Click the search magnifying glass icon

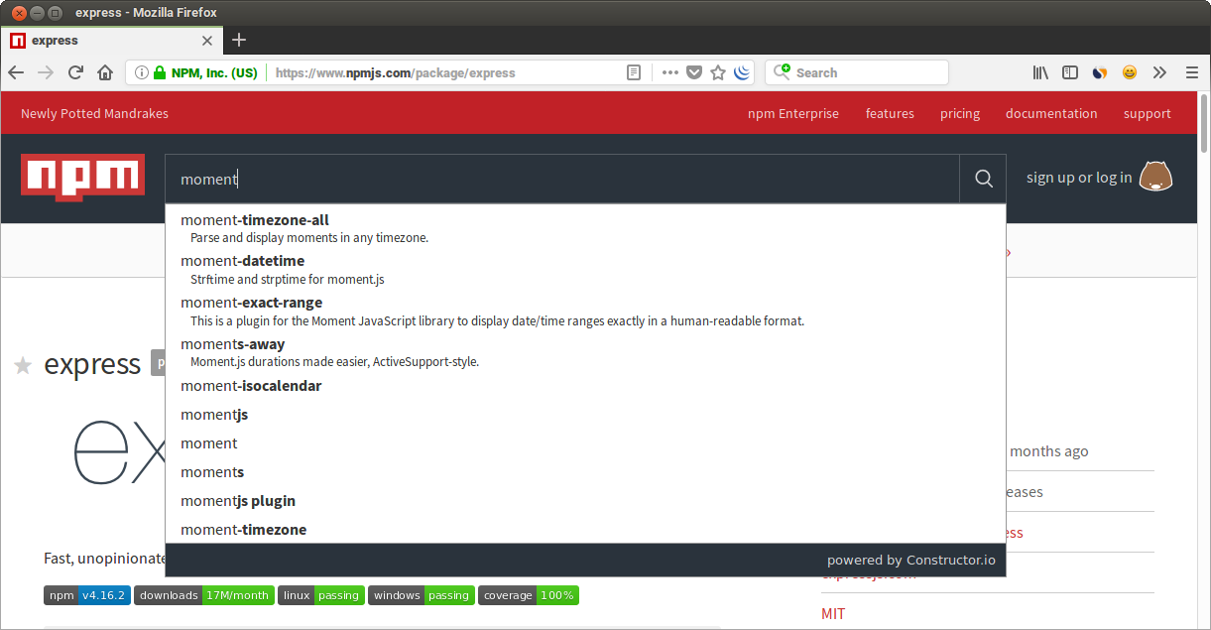[982, 178]
